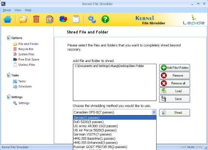Minimize the Kernel File Shredder window
This screenshot has height=150, width=208.
(x=192, y=4)
